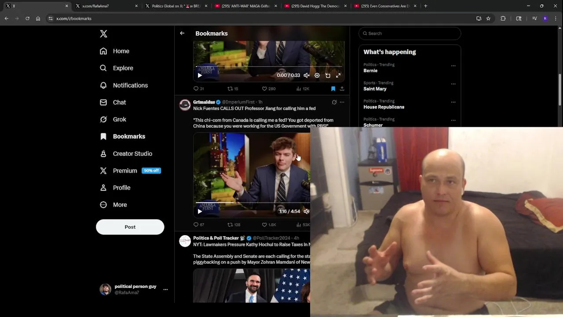The image size is (563, 317).
Task: Remove bookmark on top post
Action: 333,88
